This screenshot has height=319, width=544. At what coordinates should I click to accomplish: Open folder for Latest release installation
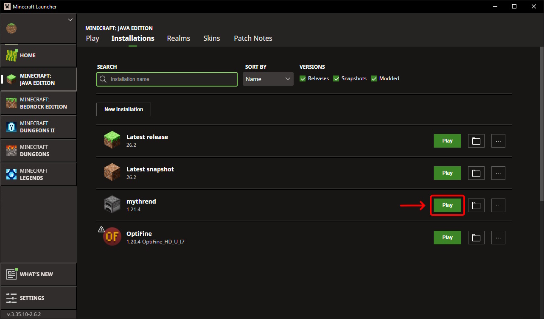(x=476, y=141)
